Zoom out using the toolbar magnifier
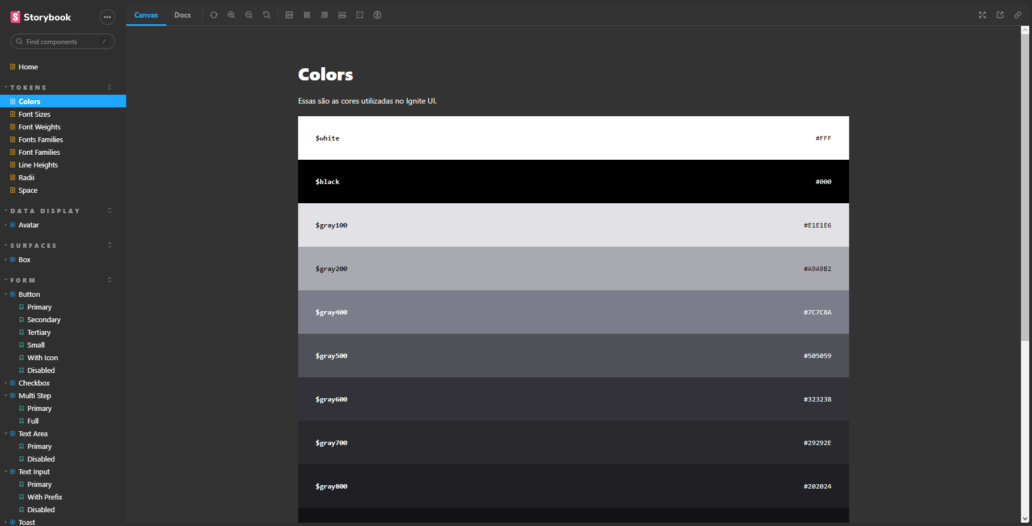The width and height of the screenshot is (1032, 526). 249,15
